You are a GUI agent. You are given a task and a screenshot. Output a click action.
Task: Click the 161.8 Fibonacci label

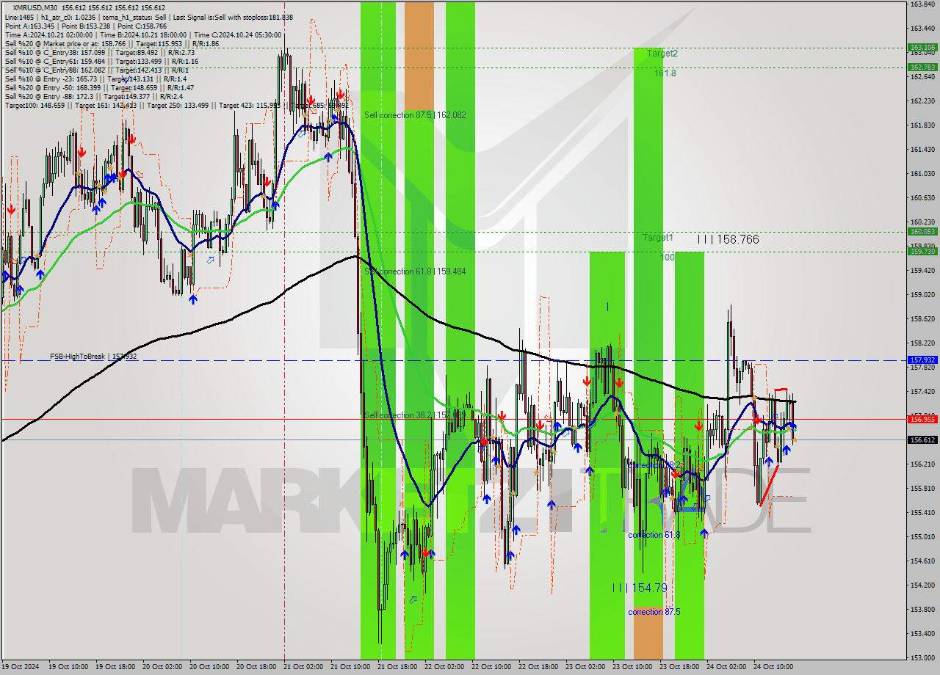click(x=665, y=73)
